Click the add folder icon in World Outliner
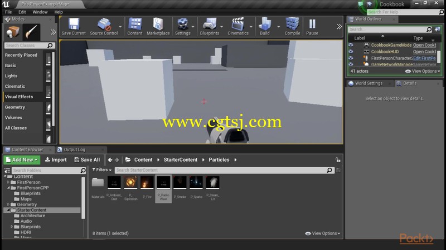Screen dimensions: 446x250 (x=437, y=29)
